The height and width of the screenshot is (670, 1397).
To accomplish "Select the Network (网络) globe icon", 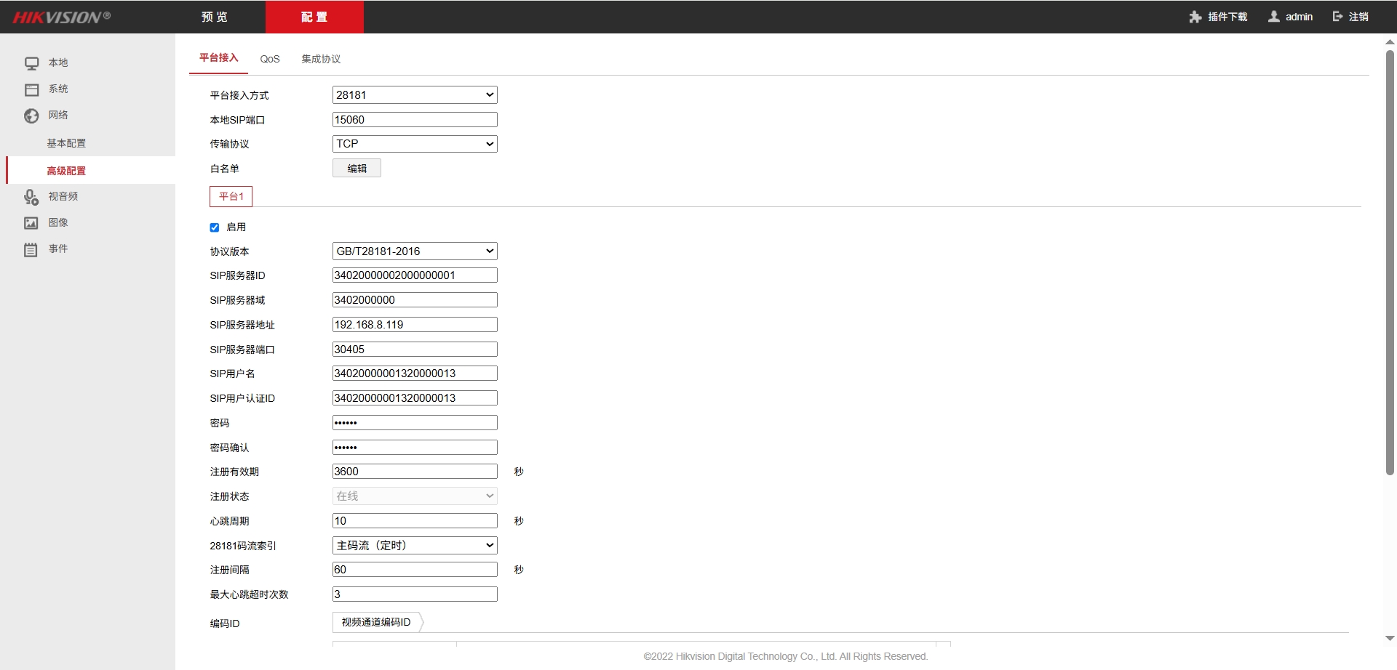I will coord(31,116).
